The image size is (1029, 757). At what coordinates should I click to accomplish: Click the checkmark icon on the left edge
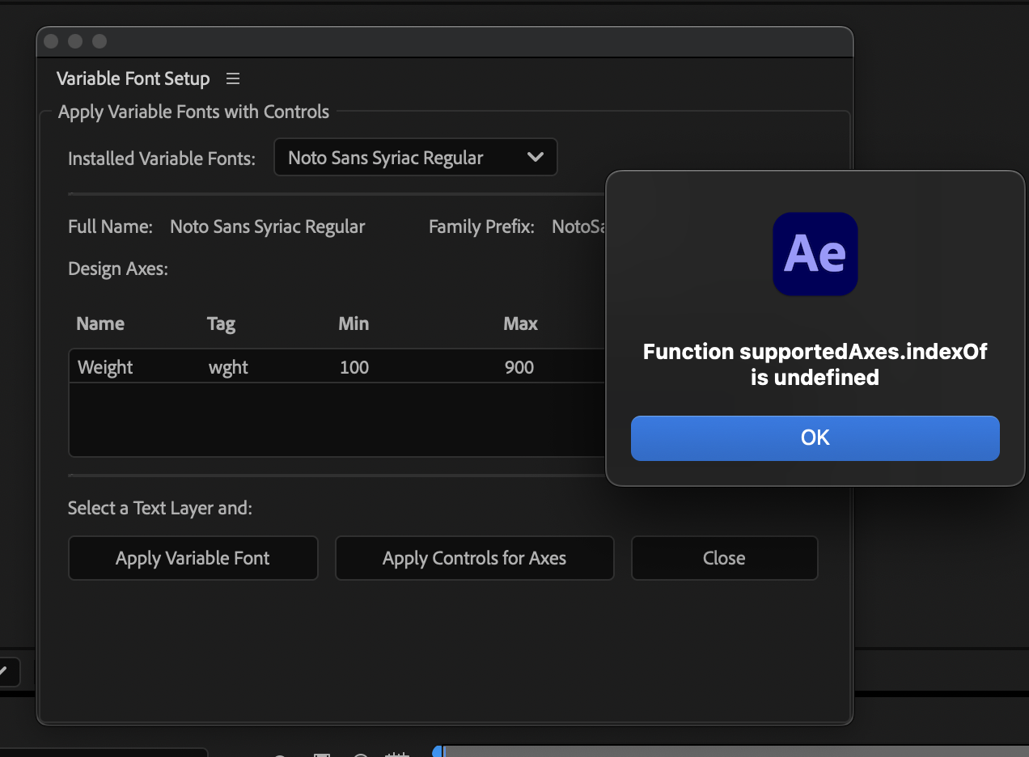point(5,672)
